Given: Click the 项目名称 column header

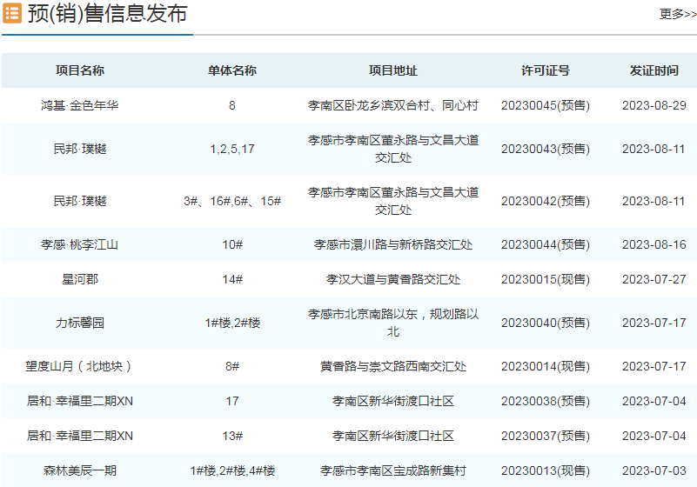Looking at the screenshot, I should click(80, 70).
